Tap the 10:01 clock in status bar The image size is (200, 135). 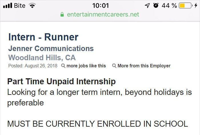101,5
